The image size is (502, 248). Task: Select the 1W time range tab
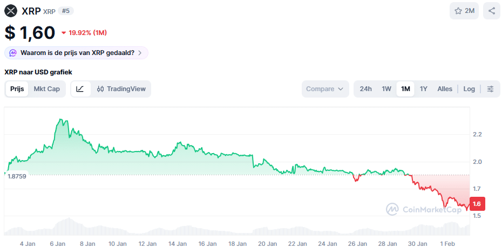coord(386,89)
